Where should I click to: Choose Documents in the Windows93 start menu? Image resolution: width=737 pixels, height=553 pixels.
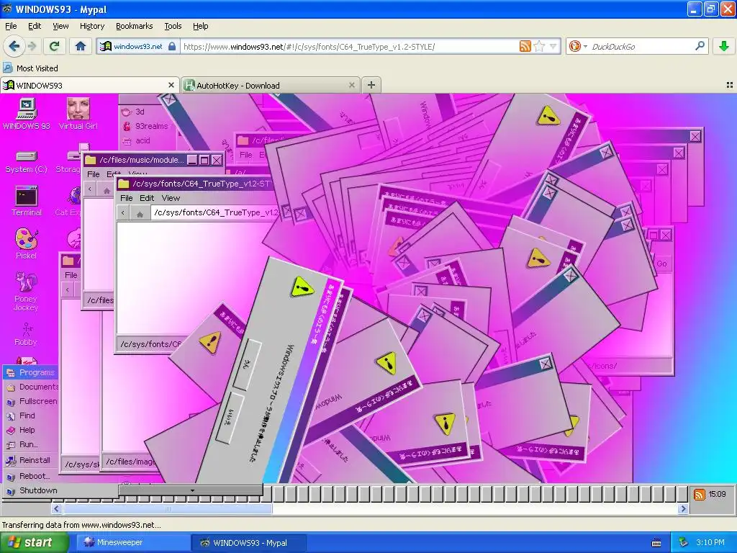(31, 387)
